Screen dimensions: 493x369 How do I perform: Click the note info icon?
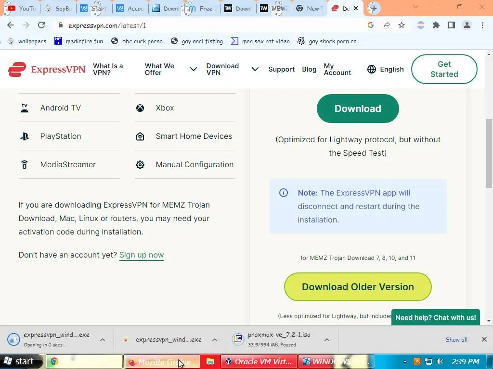click(x=284, y=193)
